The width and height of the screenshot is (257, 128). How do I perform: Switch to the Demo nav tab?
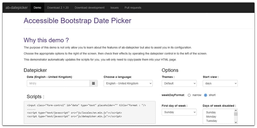point(37,8)
